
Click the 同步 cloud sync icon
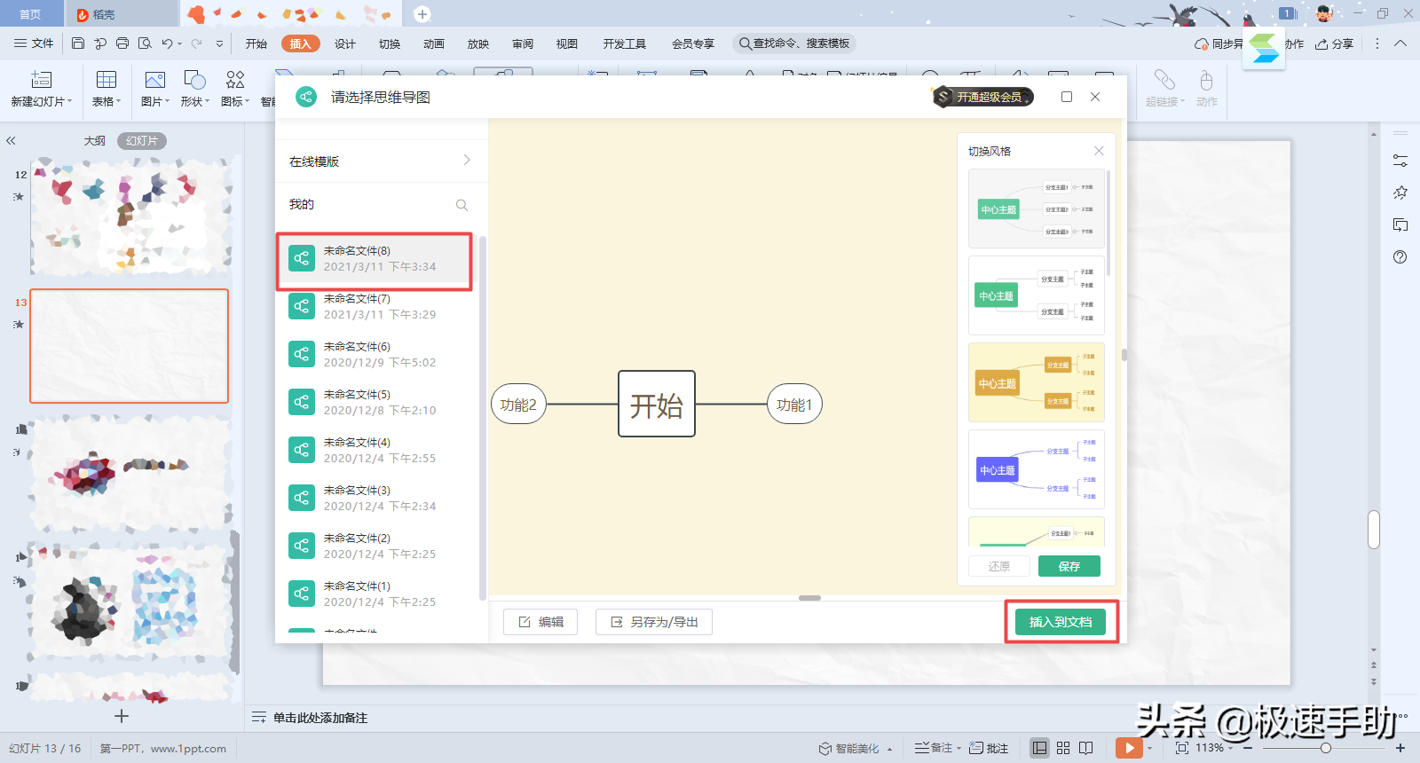pos(1202,43)
